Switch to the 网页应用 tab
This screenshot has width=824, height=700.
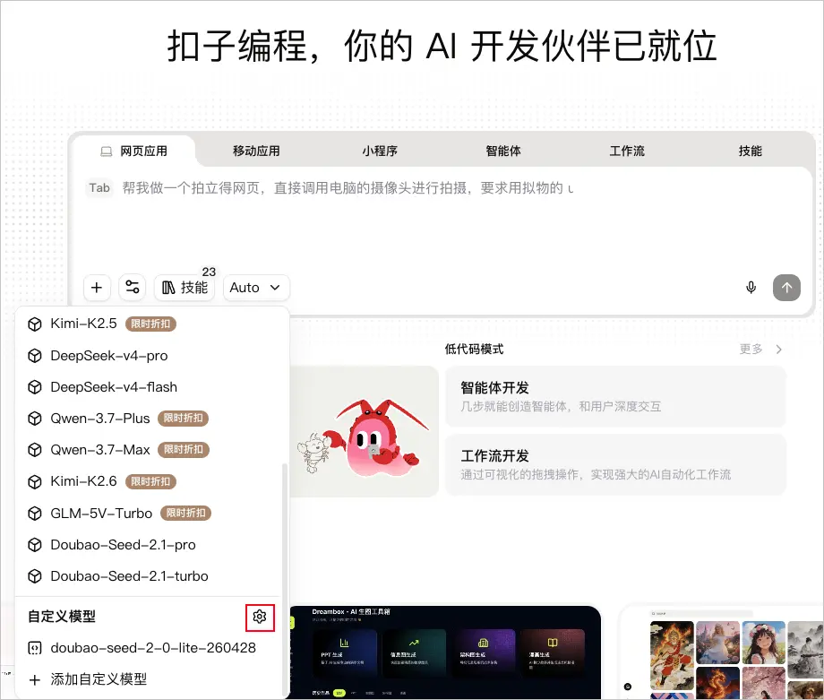134,151
